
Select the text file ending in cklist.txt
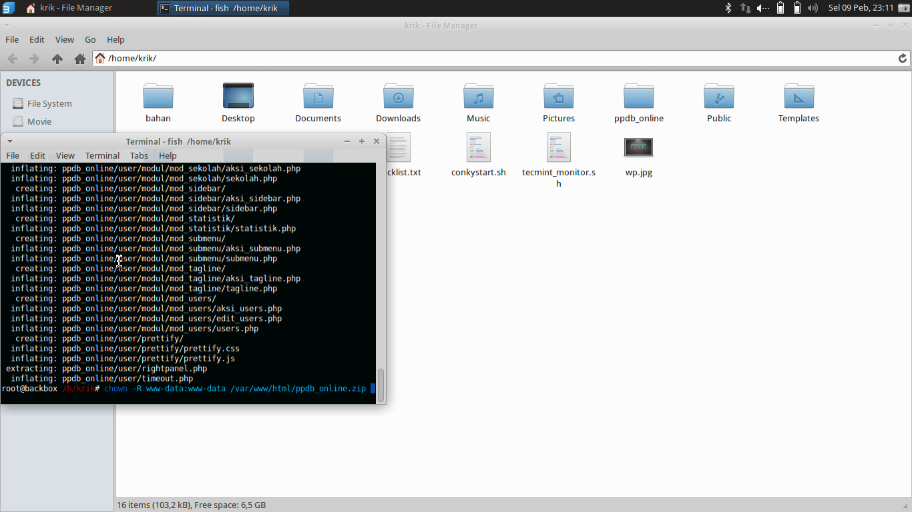pyautogui.click(x=399, y=147)
